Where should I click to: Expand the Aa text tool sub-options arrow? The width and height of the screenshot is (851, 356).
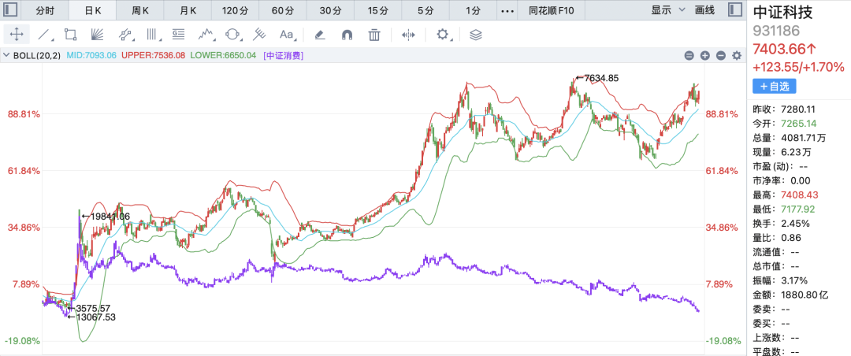[295, 40]
